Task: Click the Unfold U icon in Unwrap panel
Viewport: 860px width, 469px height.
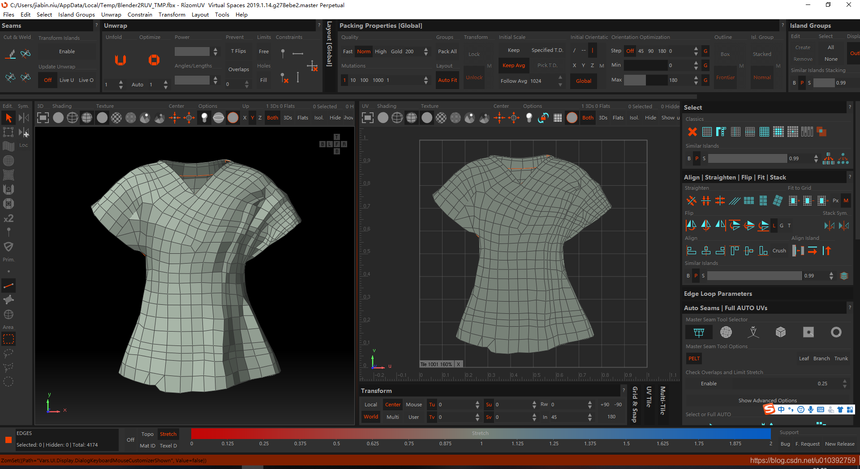Action: 120,60
